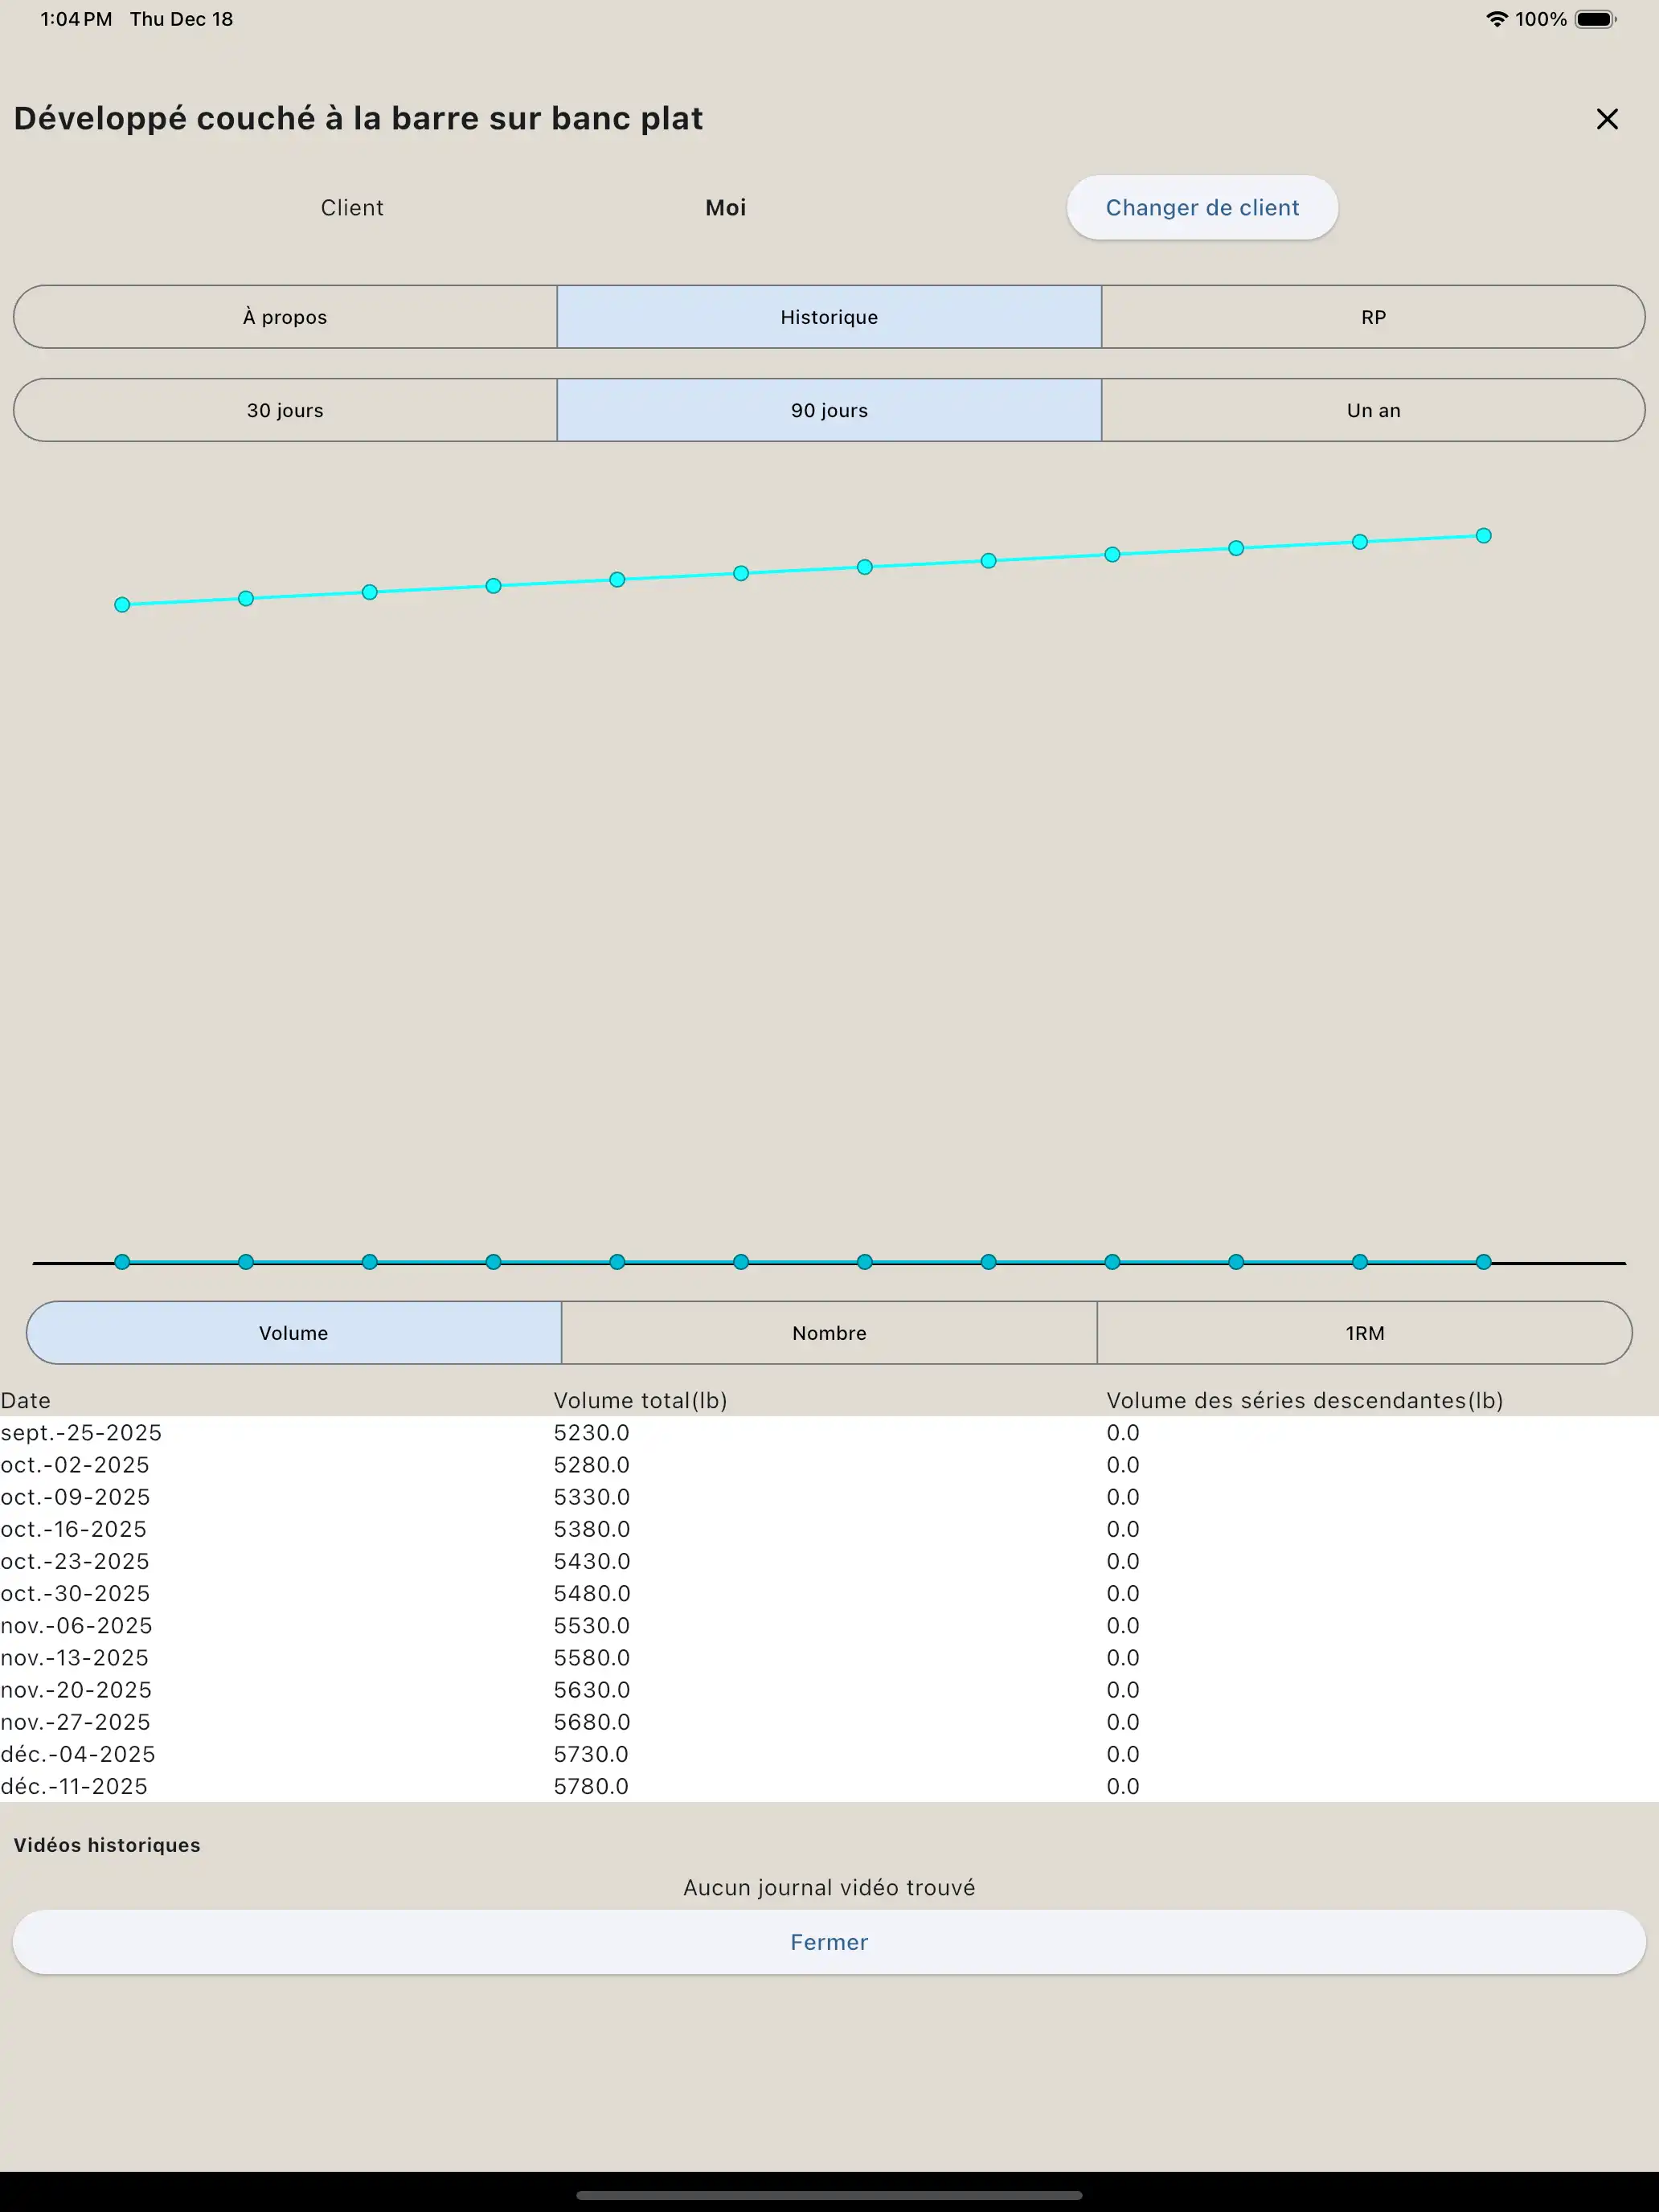The width and height of the screenshot is (1659, 2212).
Task: Close the exercise detail view with the X
Action: click(1607, 119)
